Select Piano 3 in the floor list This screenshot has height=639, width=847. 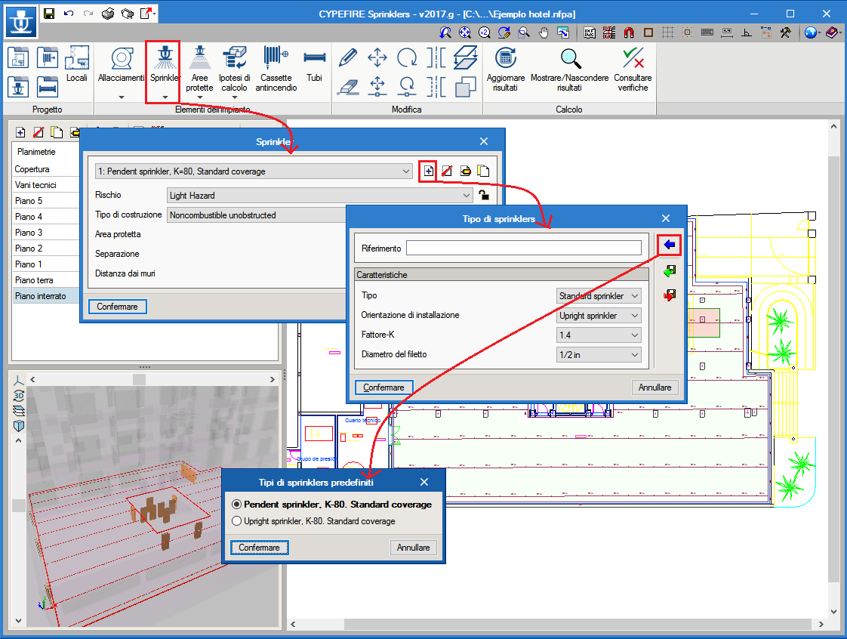[45, 233]
